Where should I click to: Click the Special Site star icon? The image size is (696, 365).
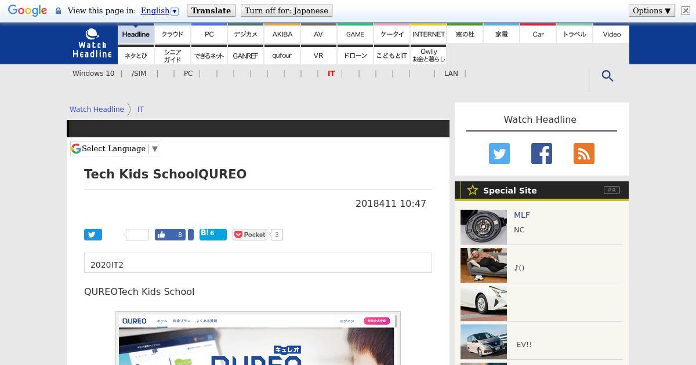[473, 190]
